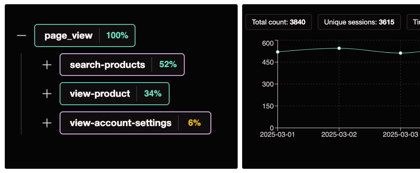This screenshot has height=173, width=420.
Task: Click the Total count 3840 chip
Action: tap(278, 22)
